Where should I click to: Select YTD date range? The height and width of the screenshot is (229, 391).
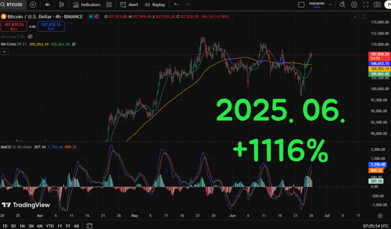pyautogui.click(x=50, y=226)
